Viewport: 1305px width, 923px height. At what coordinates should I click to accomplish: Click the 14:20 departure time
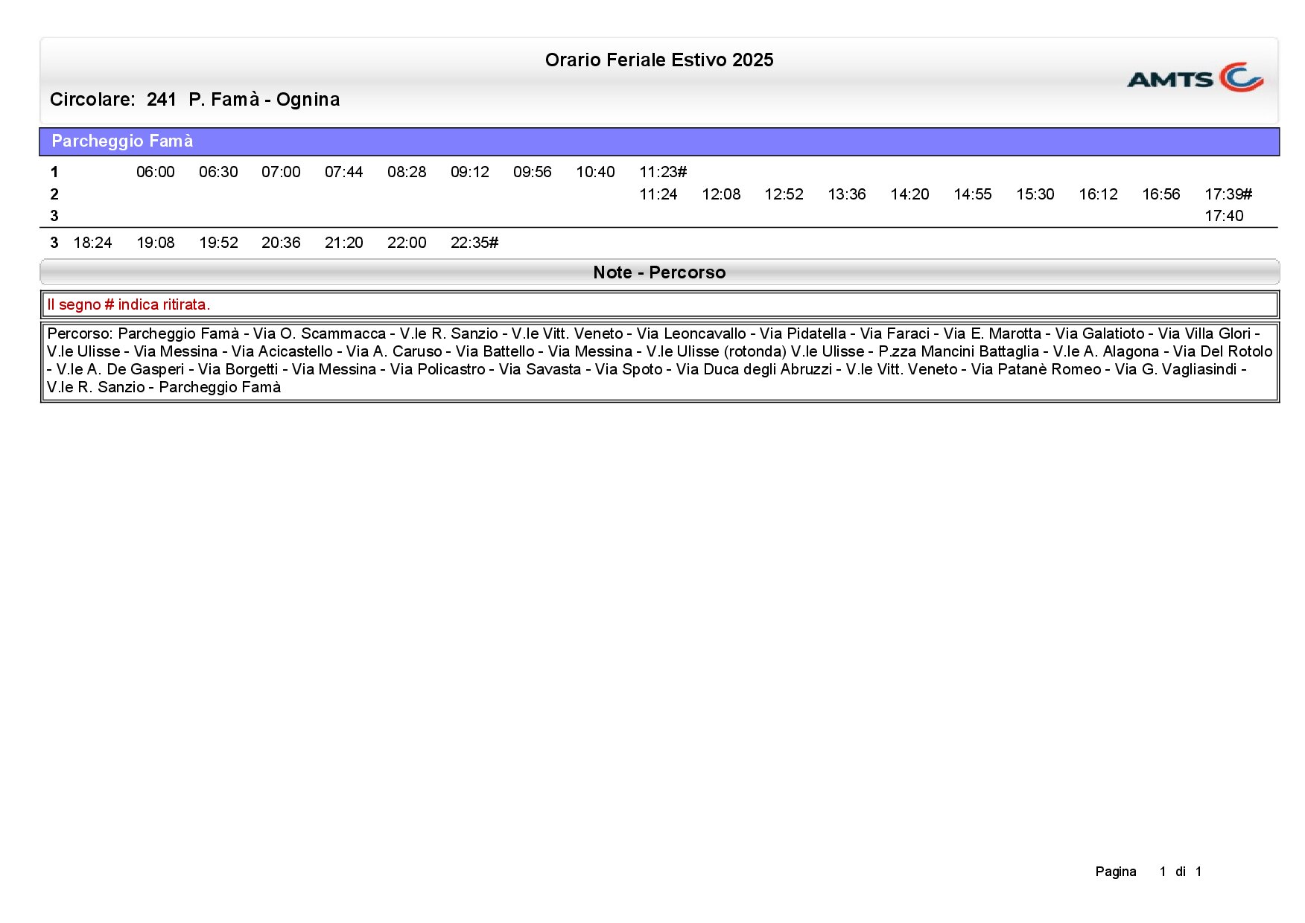click(x=909, y=194)
